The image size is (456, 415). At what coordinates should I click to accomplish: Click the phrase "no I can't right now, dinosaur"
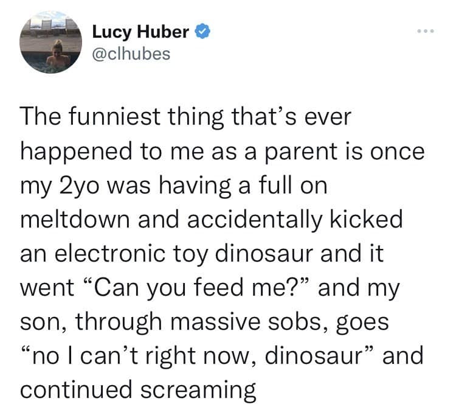coord(193,355)
